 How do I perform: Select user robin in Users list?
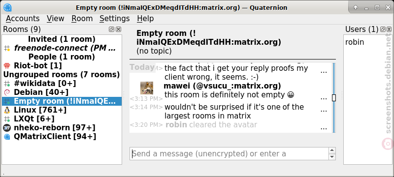pyautogui.click(x=355, y=42)
